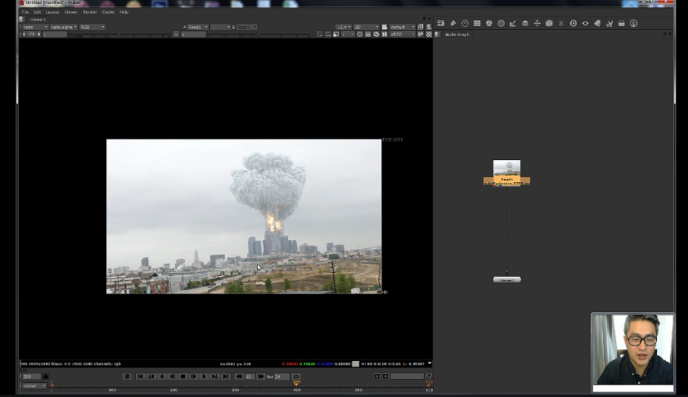Image resolution: width=688 pixels, height=397 pixels.
Task: Open the Particles nodes star icon
Action: (561, 24)
